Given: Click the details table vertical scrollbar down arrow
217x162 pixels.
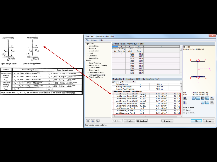Looking at the screenshot, I should coord(181,113).
